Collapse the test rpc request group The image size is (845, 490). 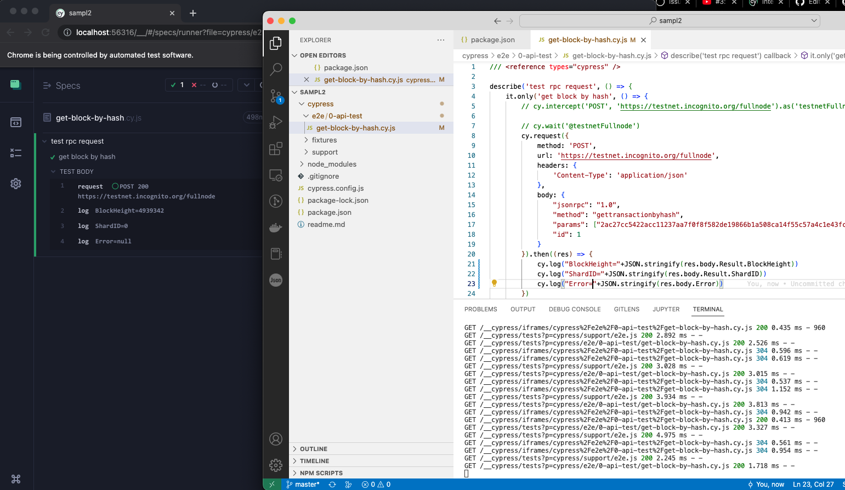pyautogui.click(x=44, y=141)
